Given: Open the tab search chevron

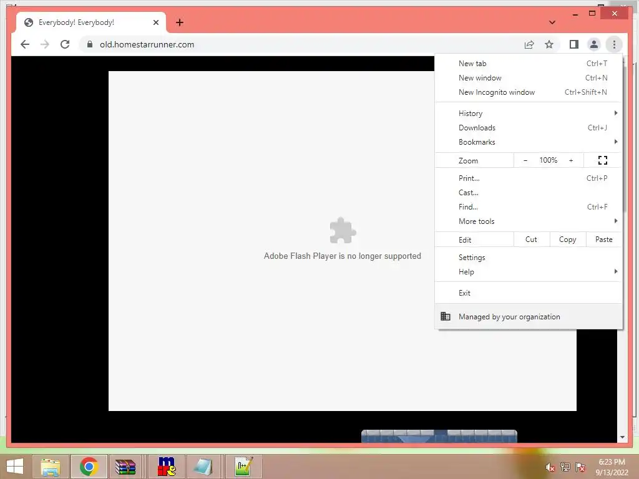Looking at the screenshot, I should click(x=552, y=22).
